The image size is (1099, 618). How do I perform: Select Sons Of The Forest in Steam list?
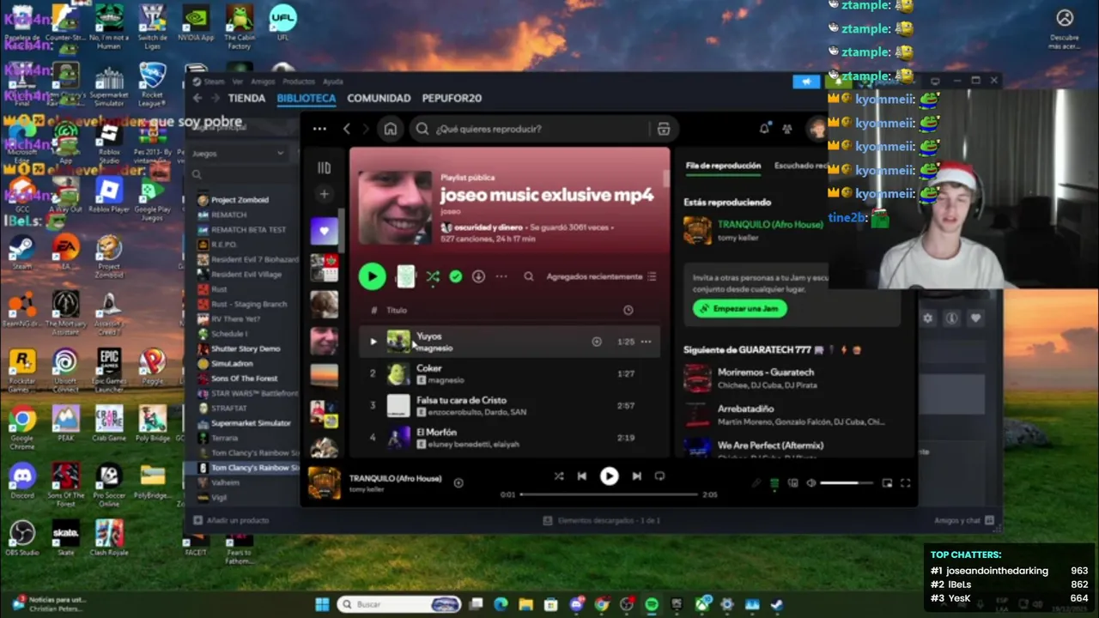coord(245,379)
